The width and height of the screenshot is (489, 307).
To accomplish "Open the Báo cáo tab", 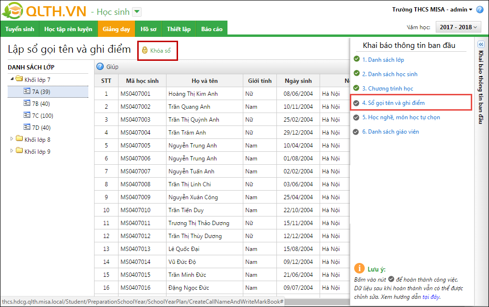I will click(212, 29).
